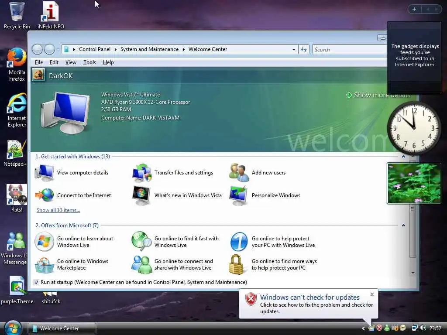This screenshot has width=447, height=335.
Task: Show hidden tray icons chevron
Action: [363, 328]
